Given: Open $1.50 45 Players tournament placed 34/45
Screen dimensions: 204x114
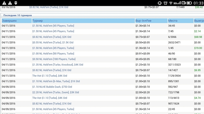Looking at the screenshot, I should [x=53, y=26].
